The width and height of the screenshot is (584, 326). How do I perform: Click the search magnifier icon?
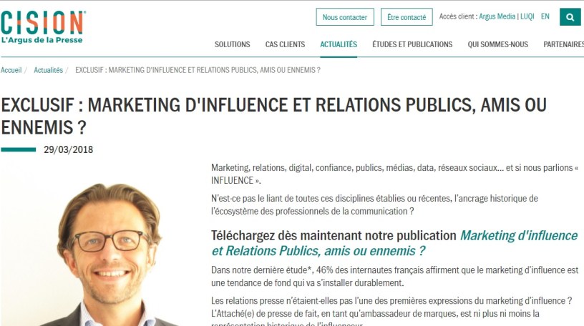point(570,17)
